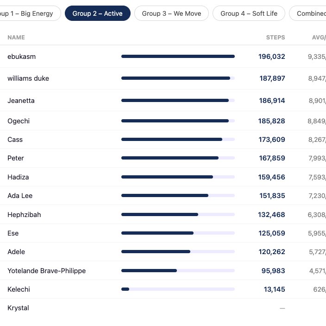Select the name williams duke
Screen dimensions: 326x326
click(28, 78)
